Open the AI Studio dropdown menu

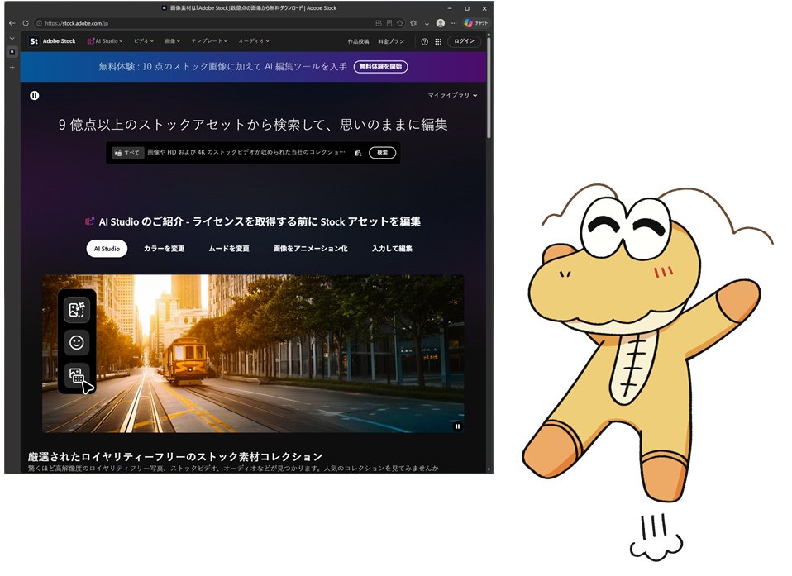[x=105, y=41]
